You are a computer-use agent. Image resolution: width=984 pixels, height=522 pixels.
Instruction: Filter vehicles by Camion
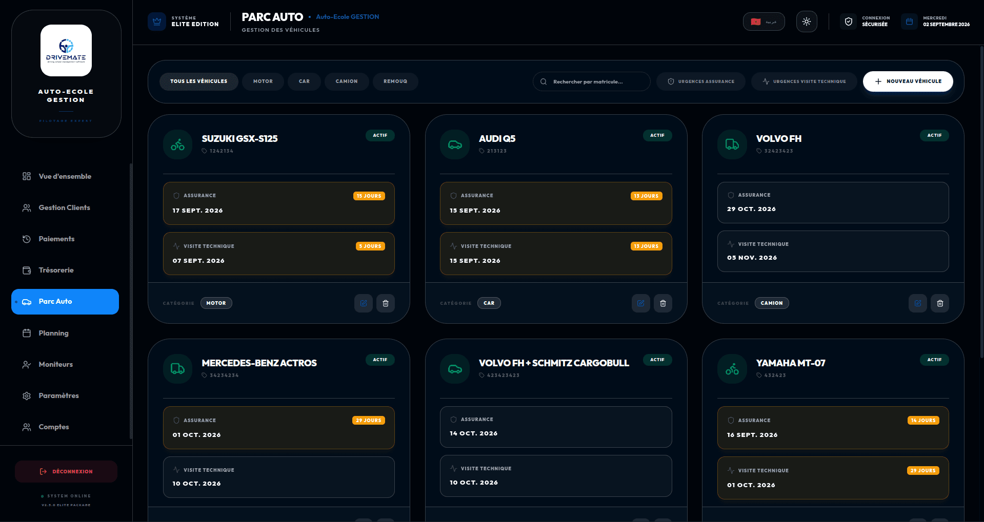pos(347,81)
